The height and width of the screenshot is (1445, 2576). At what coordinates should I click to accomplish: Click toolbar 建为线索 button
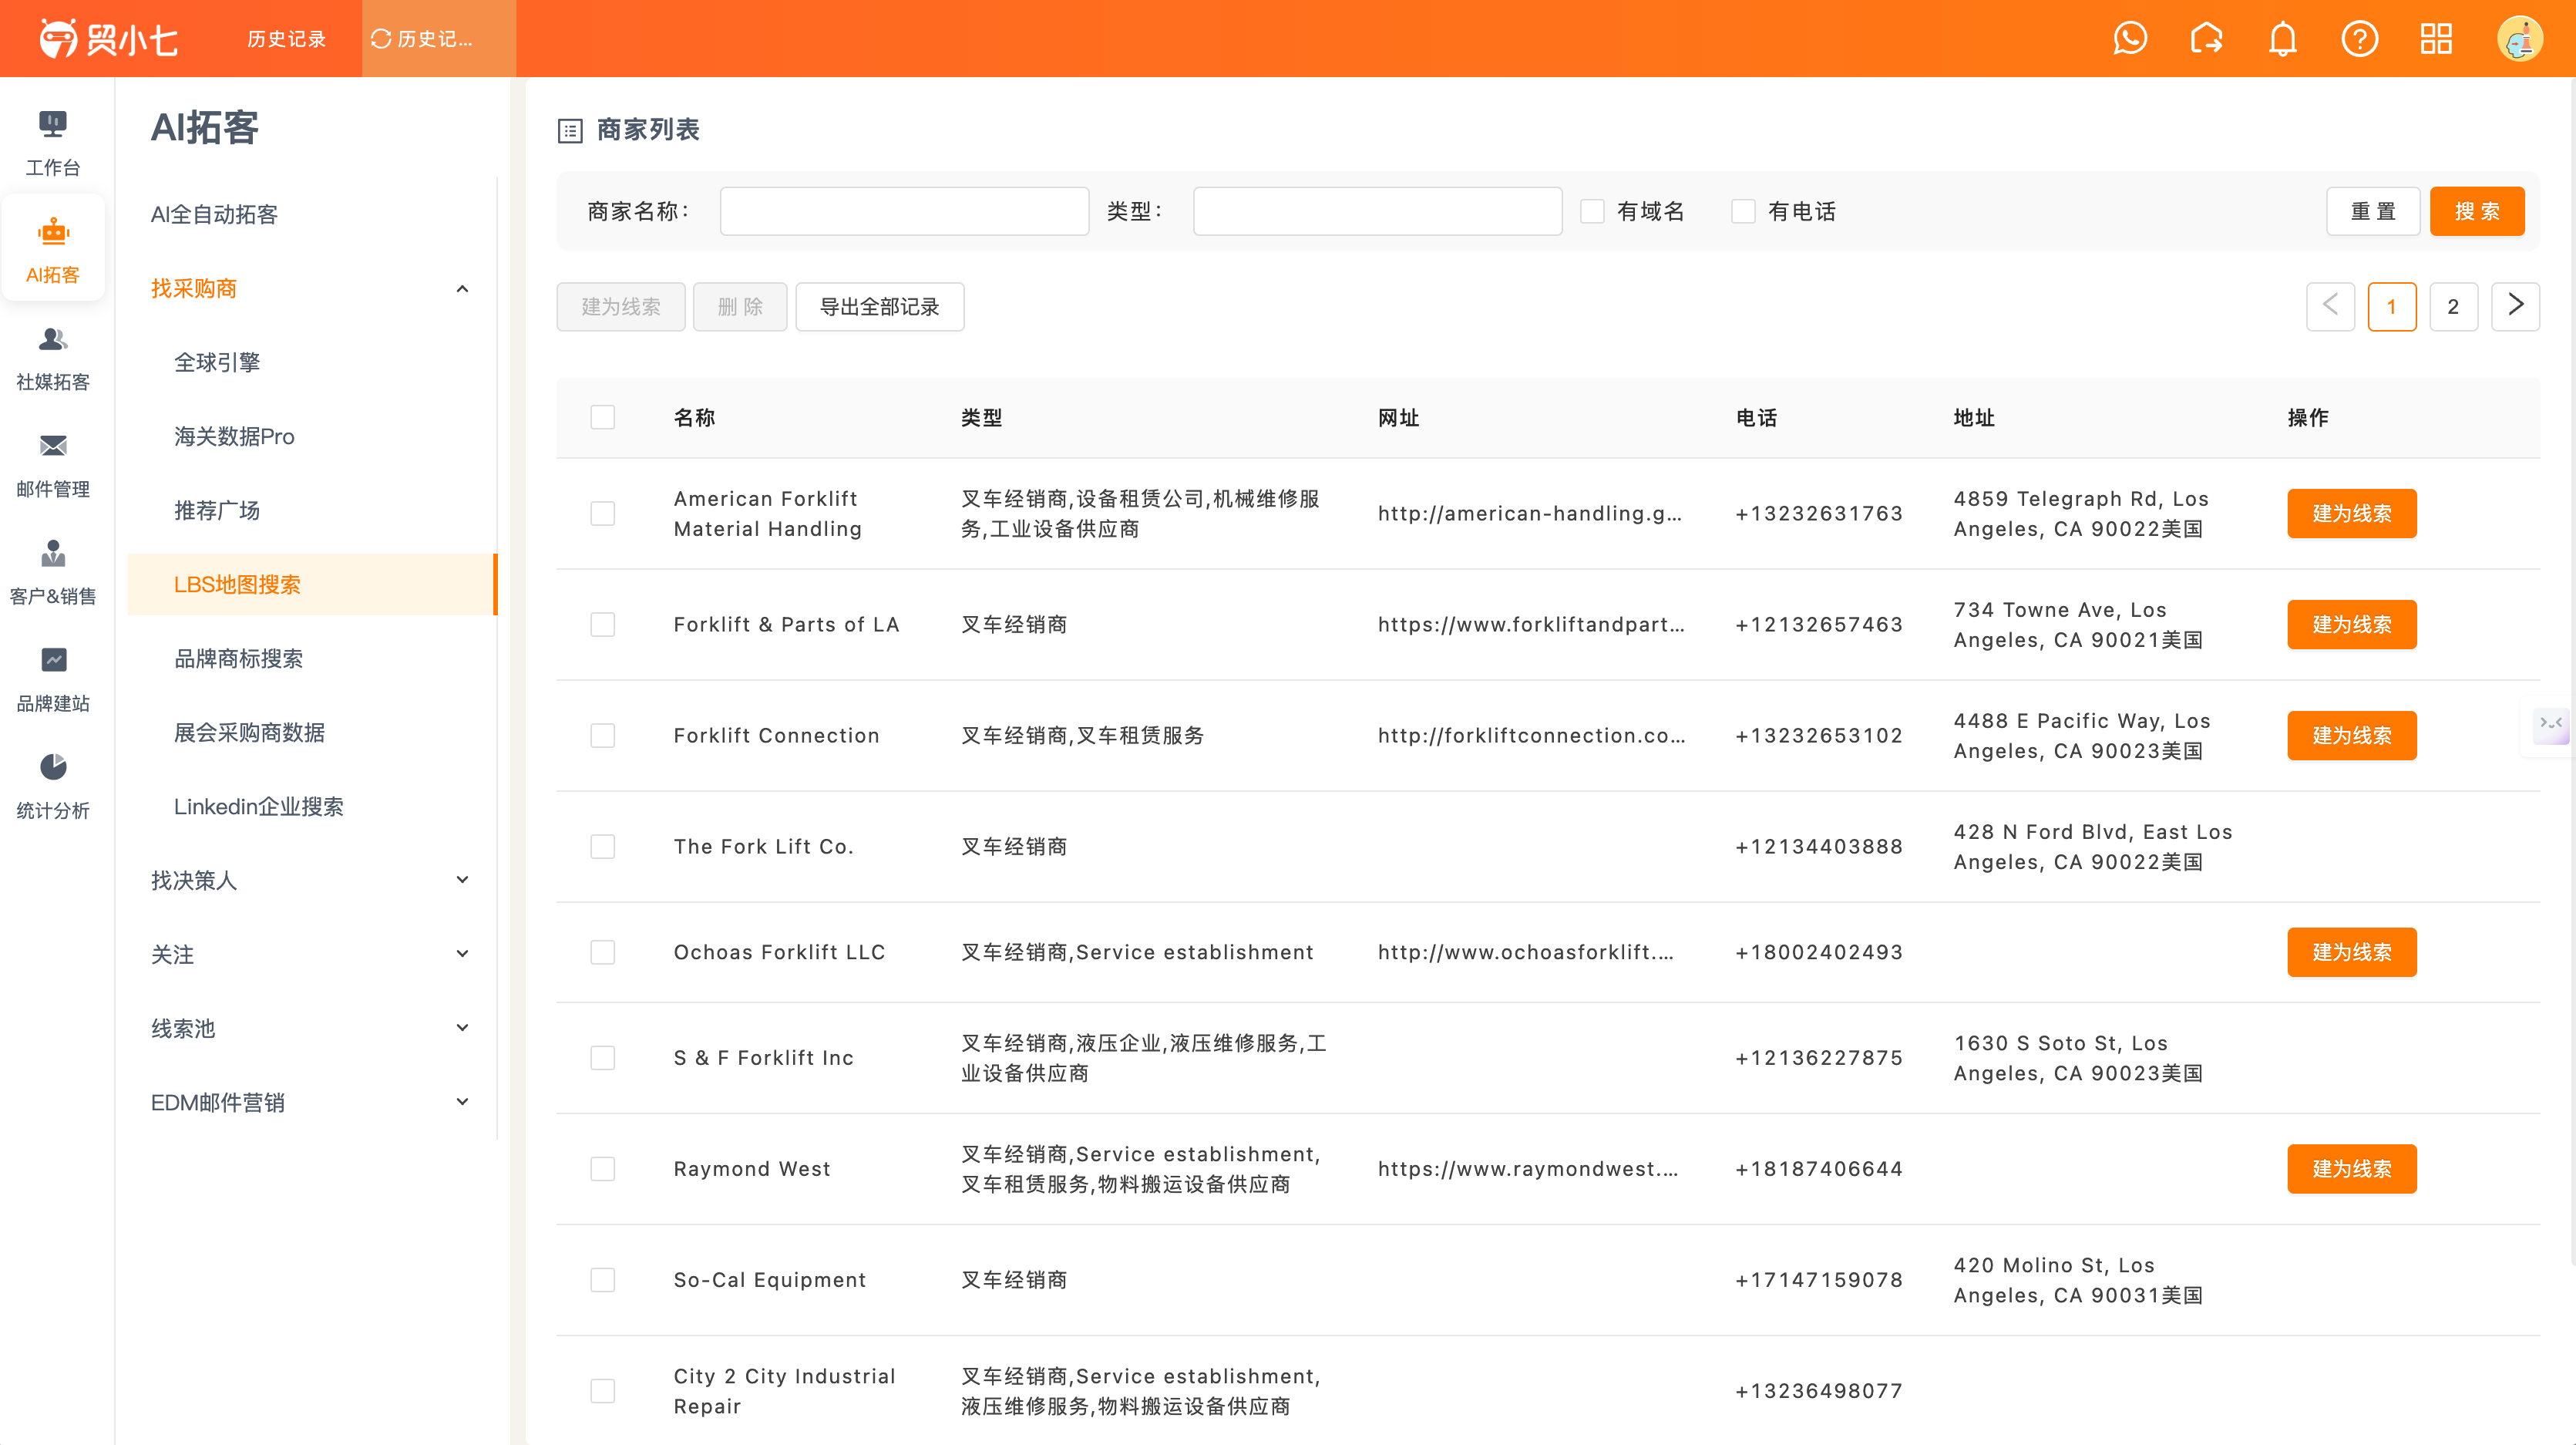click(x=620, y=306)
